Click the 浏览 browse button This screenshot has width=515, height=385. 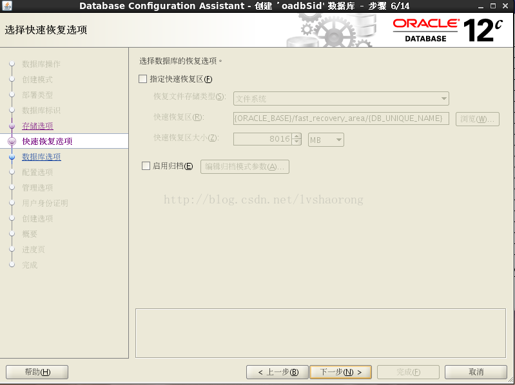(477, 119)
